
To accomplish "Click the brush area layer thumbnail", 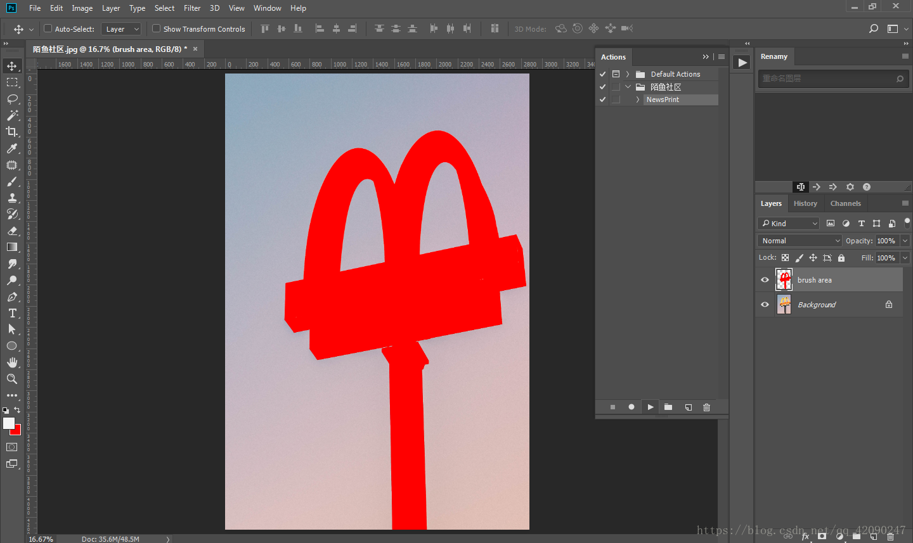I will [784, 279].
